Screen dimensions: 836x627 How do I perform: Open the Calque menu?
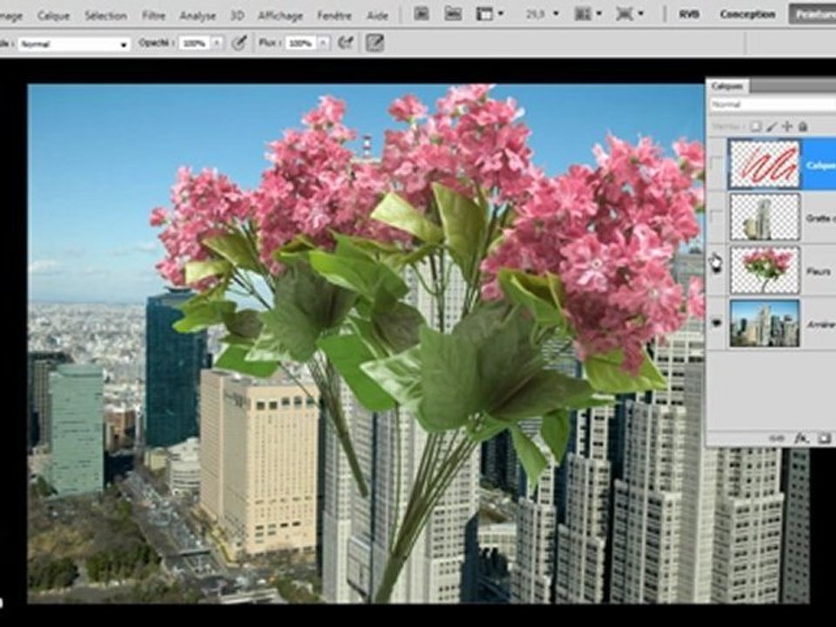(53, 16)
